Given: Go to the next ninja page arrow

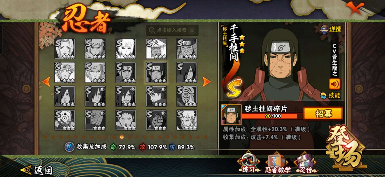Looking at the screenshot, I should (x=207, y=82).
